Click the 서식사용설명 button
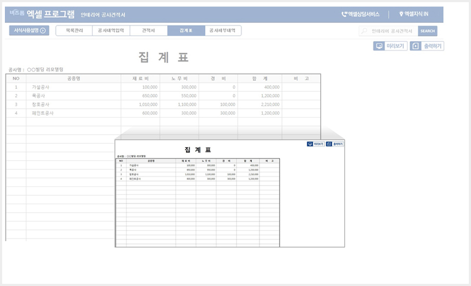Screen dimensions: 471x286 click(x=29, y=30)
